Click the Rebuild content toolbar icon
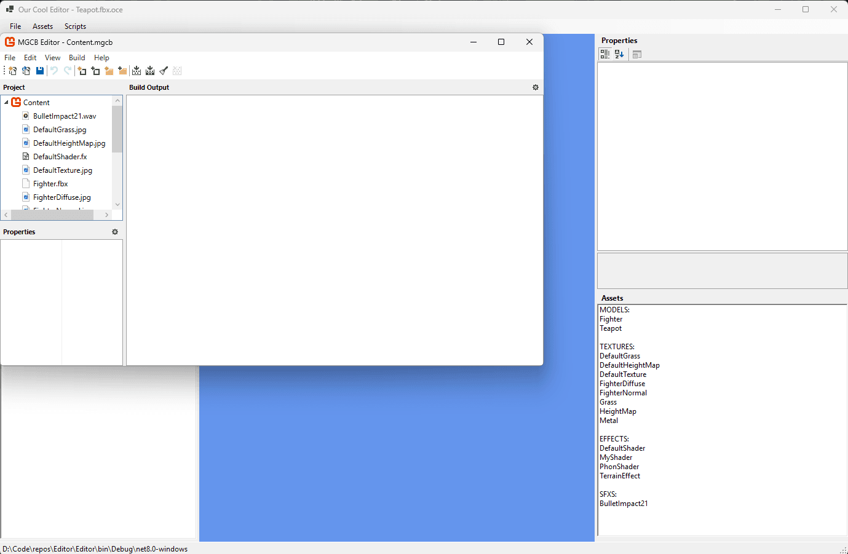 [150, 71]
